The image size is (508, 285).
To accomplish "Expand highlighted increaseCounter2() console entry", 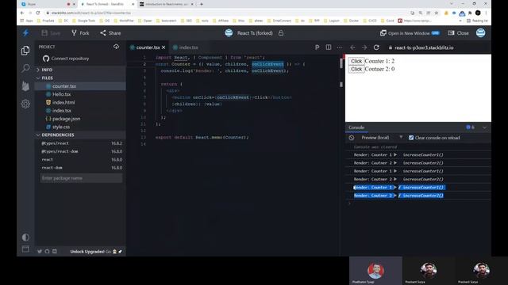I will [395, 196].
